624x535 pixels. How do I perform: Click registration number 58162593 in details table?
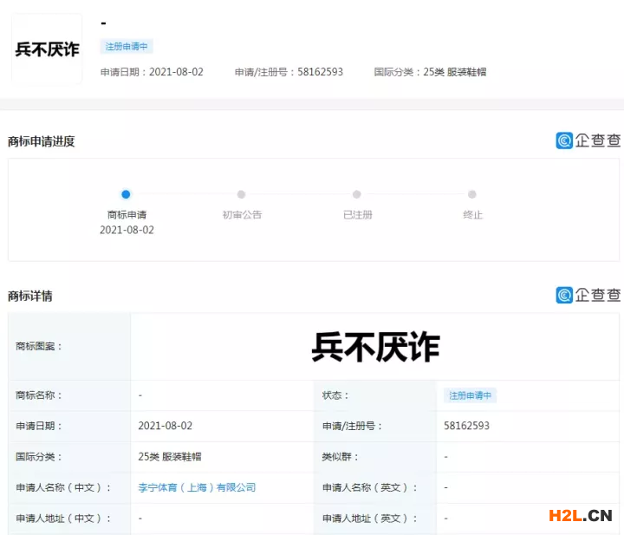pyautogui.click(x=466, y=426)
